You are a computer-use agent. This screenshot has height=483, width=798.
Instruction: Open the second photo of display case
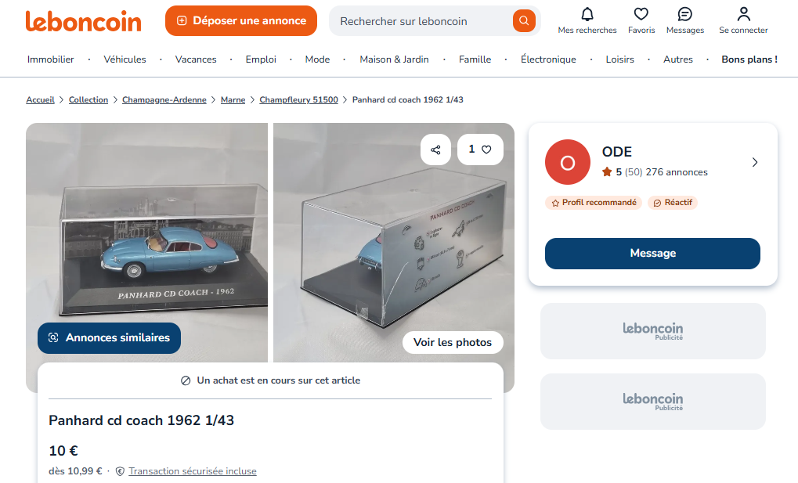[x=393, y=244]
